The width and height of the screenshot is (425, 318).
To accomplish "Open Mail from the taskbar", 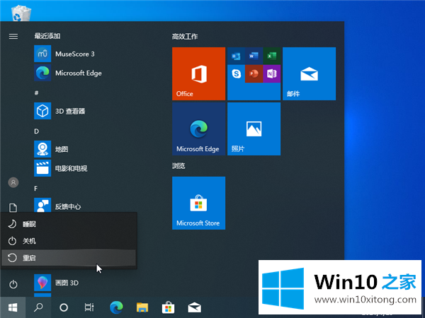I will pos(194,307).
